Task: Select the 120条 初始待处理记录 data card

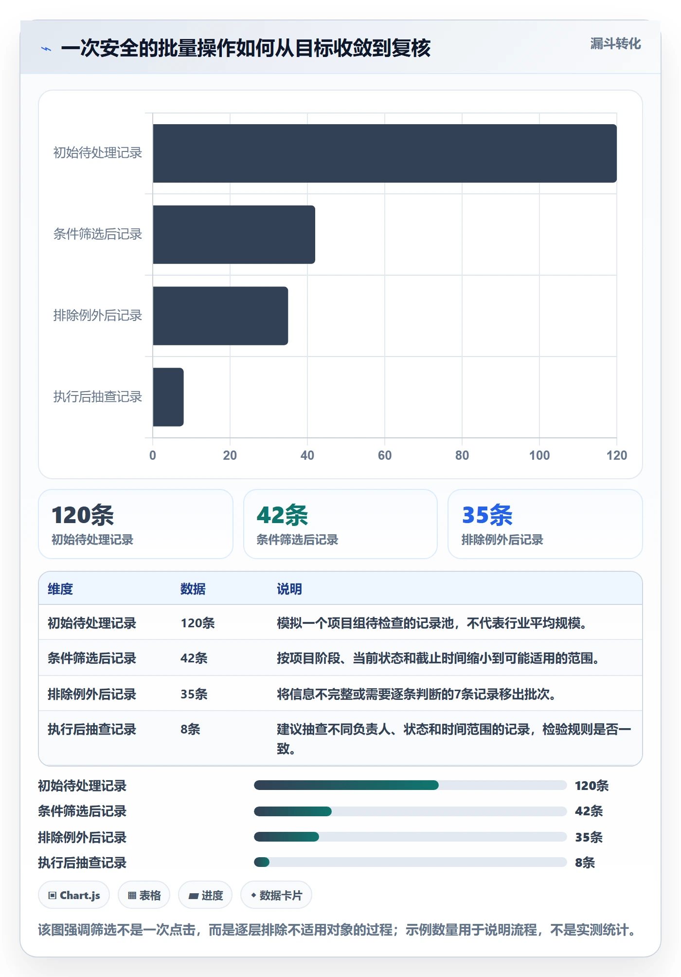Action: point(136,524)
